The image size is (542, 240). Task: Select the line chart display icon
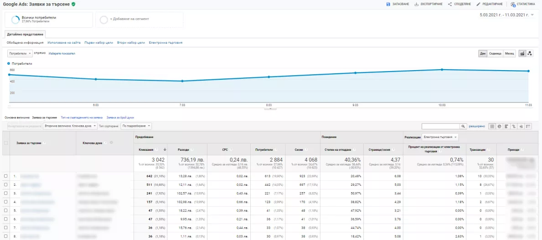point(523,54)
